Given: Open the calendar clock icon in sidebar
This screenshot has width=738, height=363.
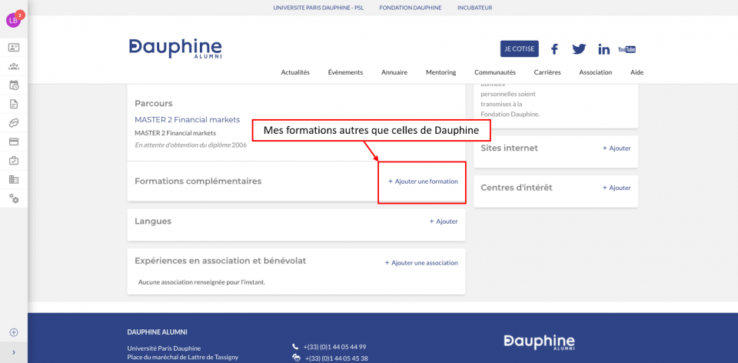Looking at the screenshot, I should click(14, 85).
